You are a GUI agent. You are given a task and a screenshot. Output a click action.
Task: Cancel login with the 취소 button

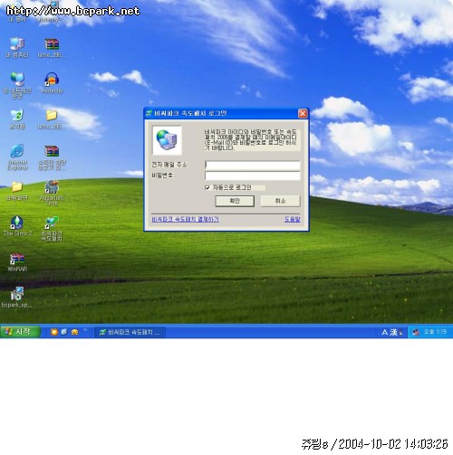coord(280,201)
